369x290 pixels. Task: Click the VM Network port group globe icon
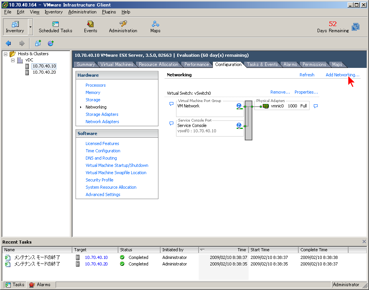239,106
